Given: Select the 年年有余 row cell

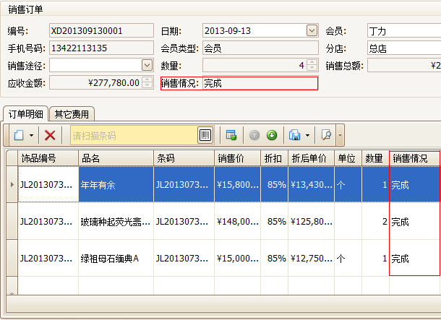Looking at the screenshot, I should (116, 185).
